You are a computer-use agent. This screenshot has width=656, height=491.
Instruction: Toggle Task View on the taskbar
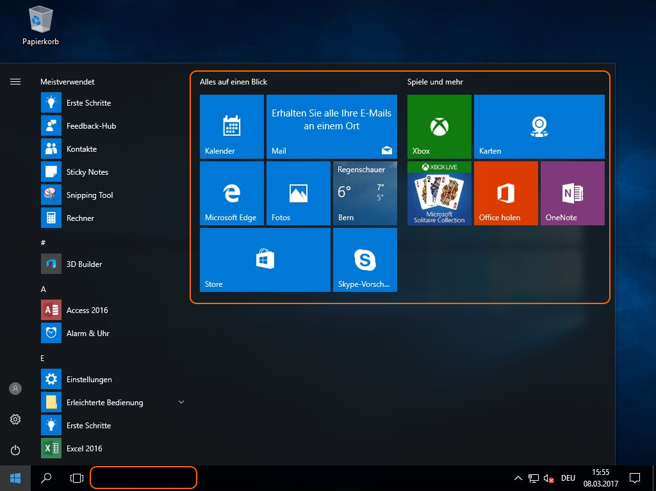(x=76, y=478)
